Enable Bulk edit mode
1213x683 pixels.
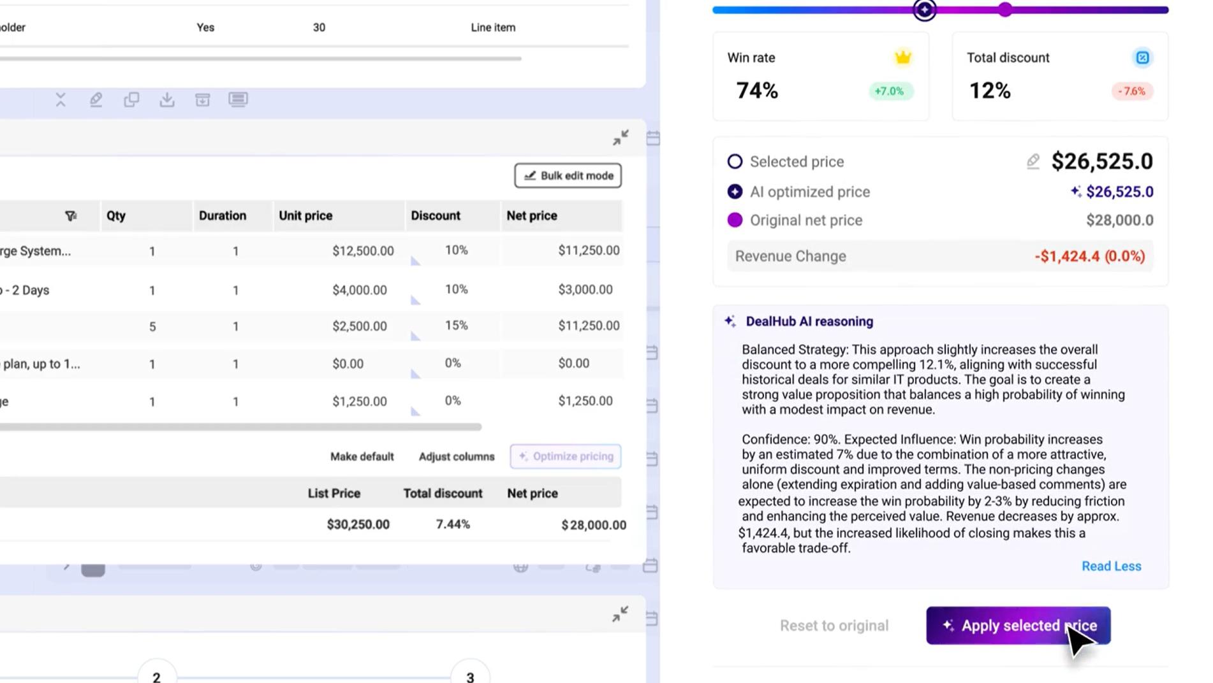(x=567, y=175)
